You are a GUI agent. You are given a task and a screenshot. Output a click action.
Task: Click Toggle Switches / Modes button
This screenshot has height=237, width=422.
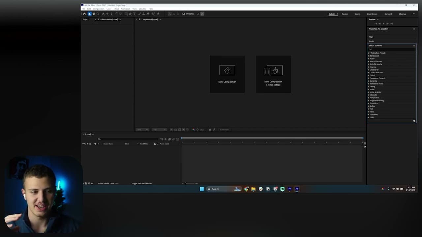click(x=141, y=183)
